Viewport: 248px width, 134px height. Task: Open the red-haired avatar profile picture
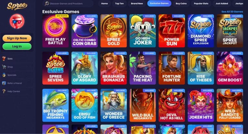tap(17, 21)
